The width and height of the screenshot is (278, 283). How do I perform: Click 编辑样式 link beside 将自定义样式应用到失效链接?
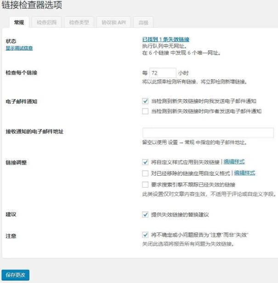point(234,162)
